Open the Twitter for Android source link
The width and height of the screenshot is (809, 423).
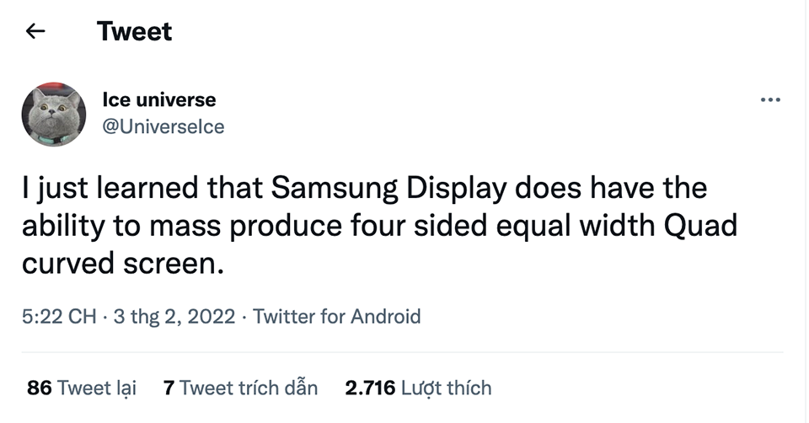(337, 316)
